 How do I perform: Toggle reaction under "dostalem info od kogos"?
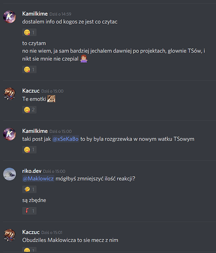pos(29,32)
